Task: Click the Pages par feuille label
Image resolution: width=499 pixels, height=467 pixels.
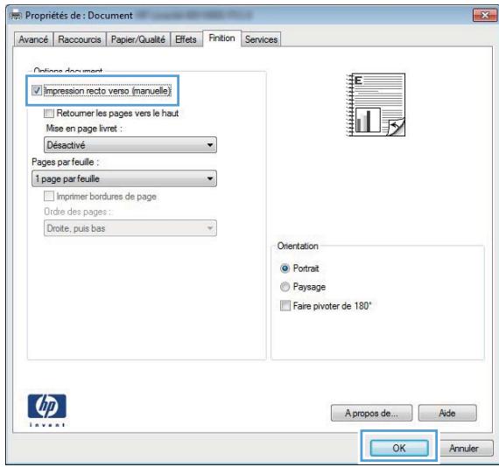Action: (66, 162)
